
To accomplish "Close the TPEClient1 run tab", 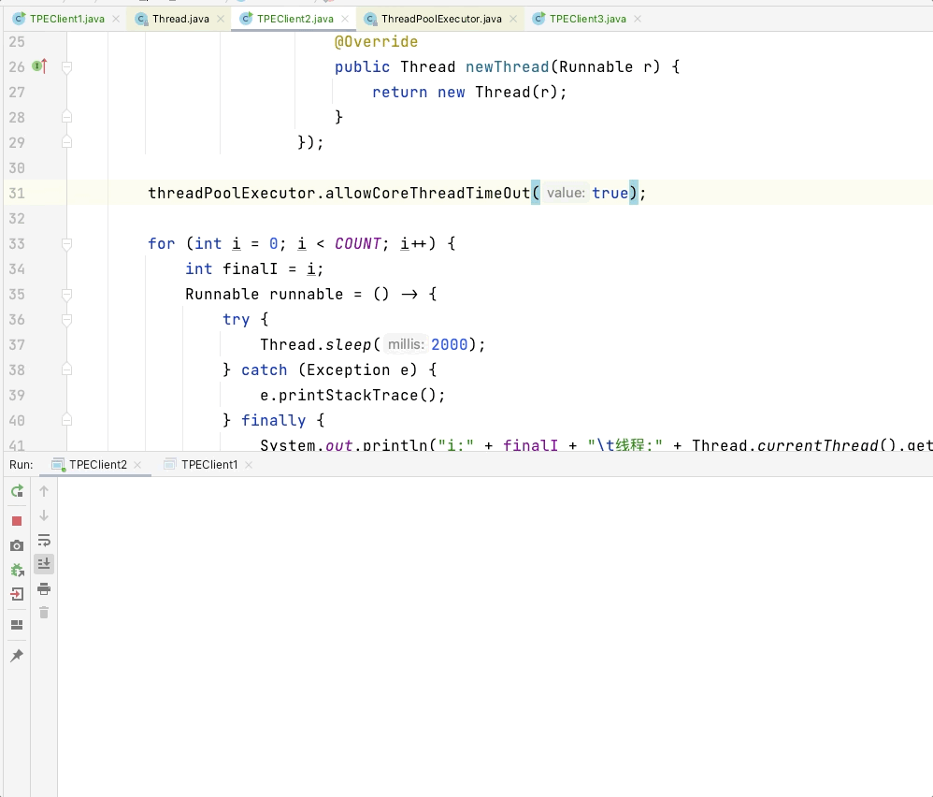I will 249,465.
